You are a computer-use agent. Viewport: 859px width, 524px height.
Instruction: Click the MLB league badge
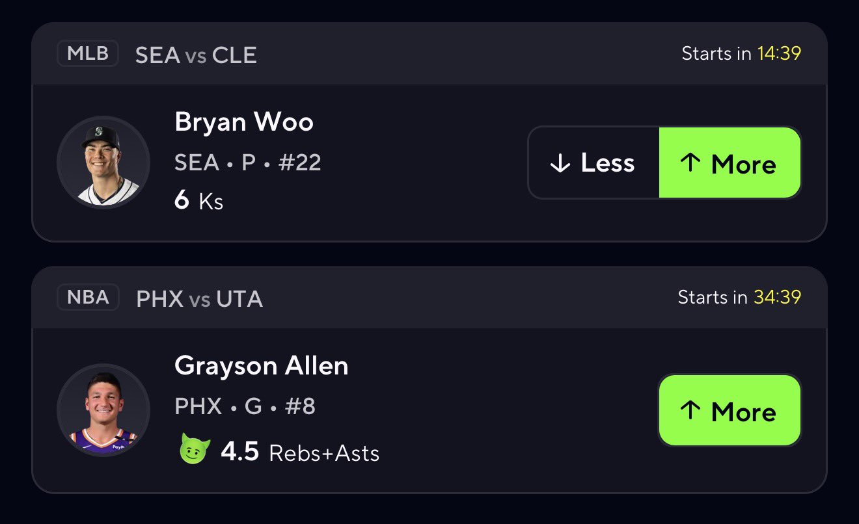coord(88,53)
